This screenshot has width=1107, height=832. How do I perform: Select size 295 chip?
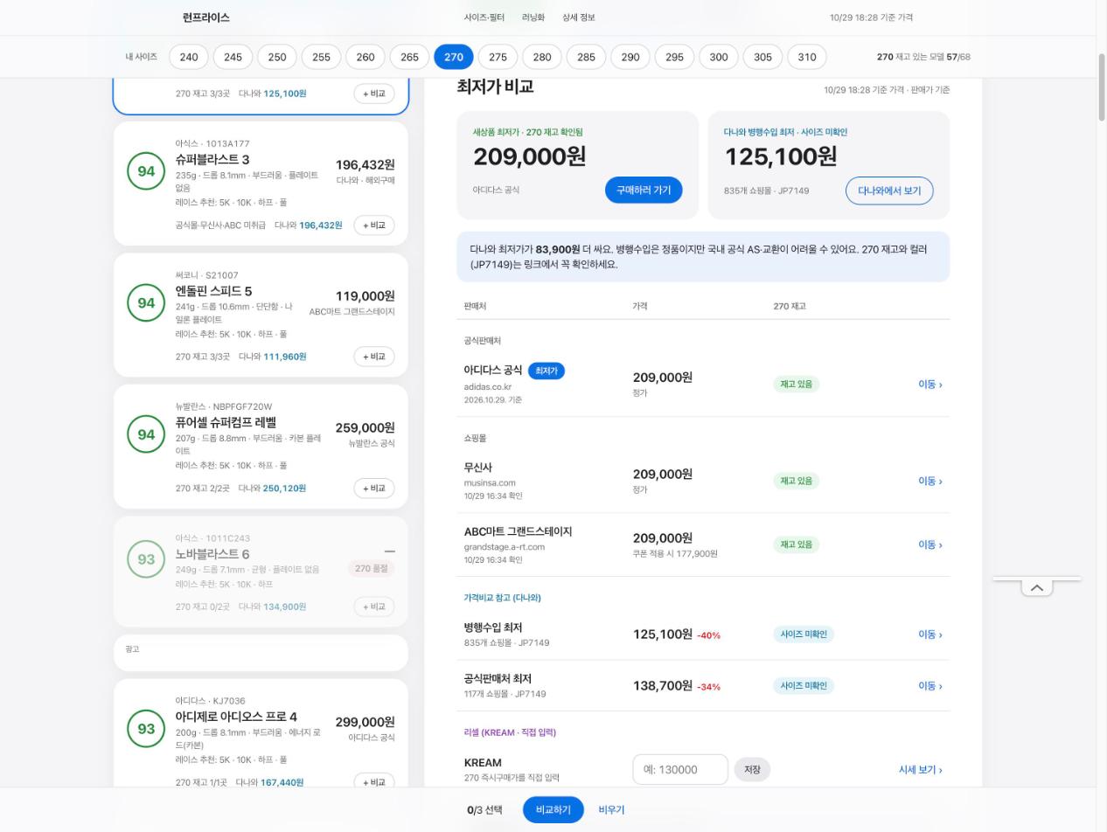pos(674,57)
